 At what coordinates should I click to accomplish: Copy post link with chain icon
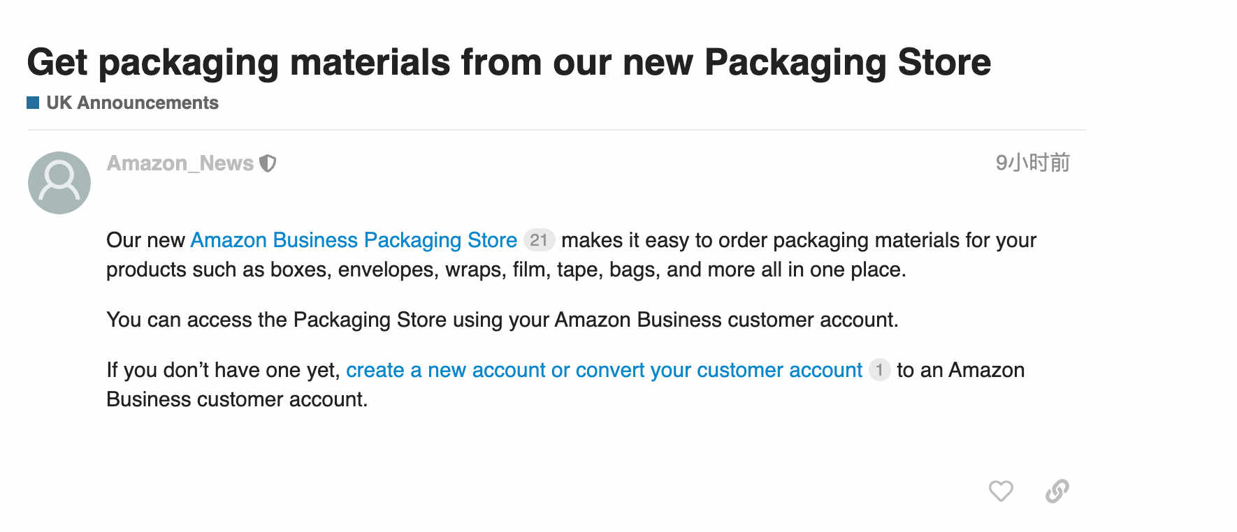coord(1057,491)
